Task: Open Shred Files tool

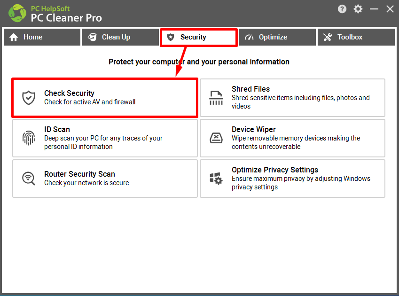Action: (x=292, y=98)
